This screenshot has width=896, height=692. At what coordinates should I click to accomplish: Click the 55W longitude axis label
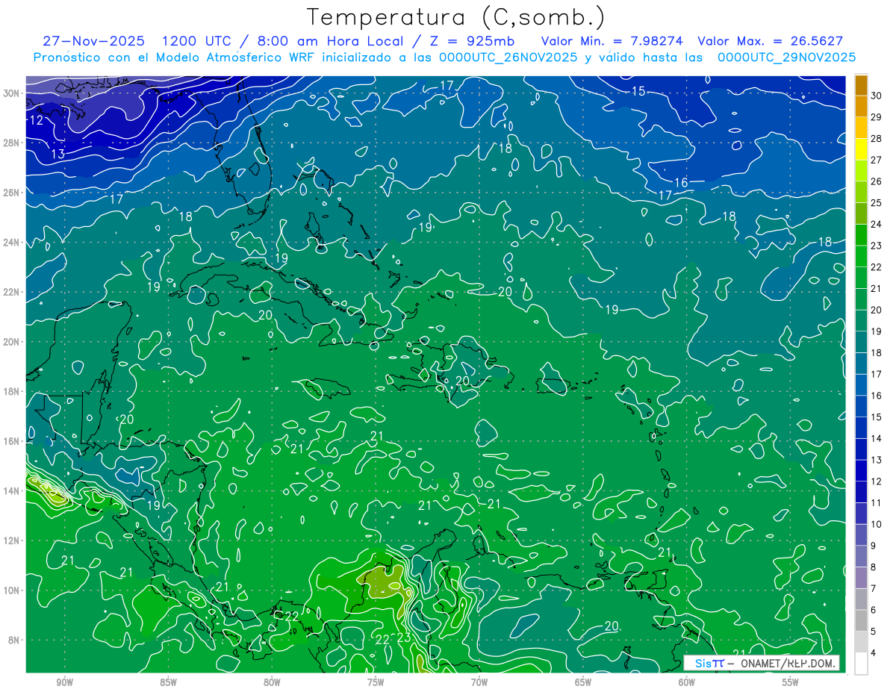[790, 682]
